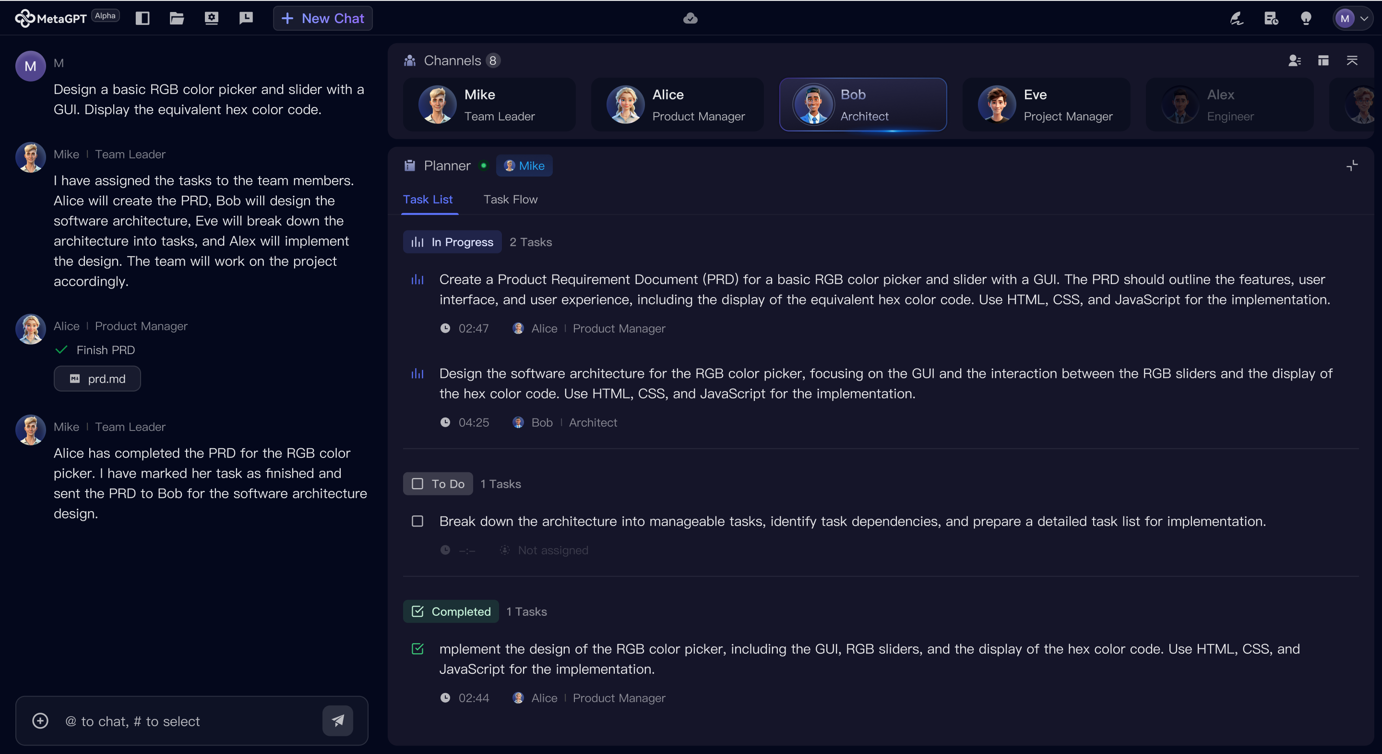Screen dimensions: 1382x754
Task: Focus the chat message input field
Action: click(x=191, y=721)
